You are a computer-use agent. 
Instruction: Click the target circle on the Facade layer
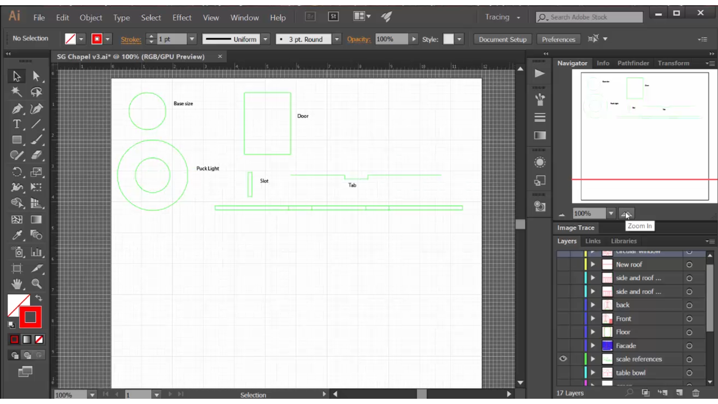coord(689,346)
